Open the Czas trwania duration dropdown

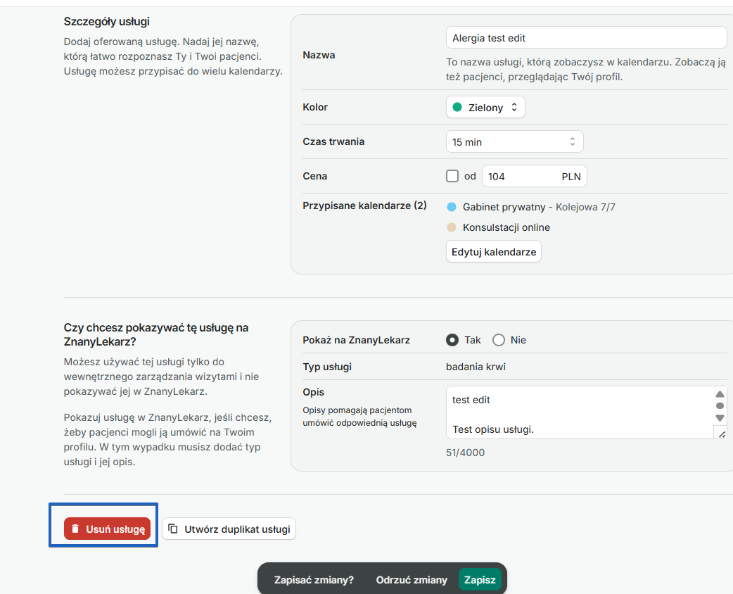514,141
